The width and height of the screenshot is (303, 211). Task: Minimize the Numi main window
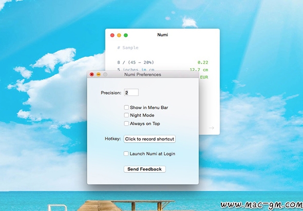click(x=119, y=35)
